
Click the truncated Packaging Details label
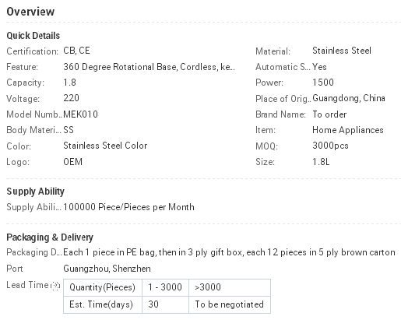(34, 252)
